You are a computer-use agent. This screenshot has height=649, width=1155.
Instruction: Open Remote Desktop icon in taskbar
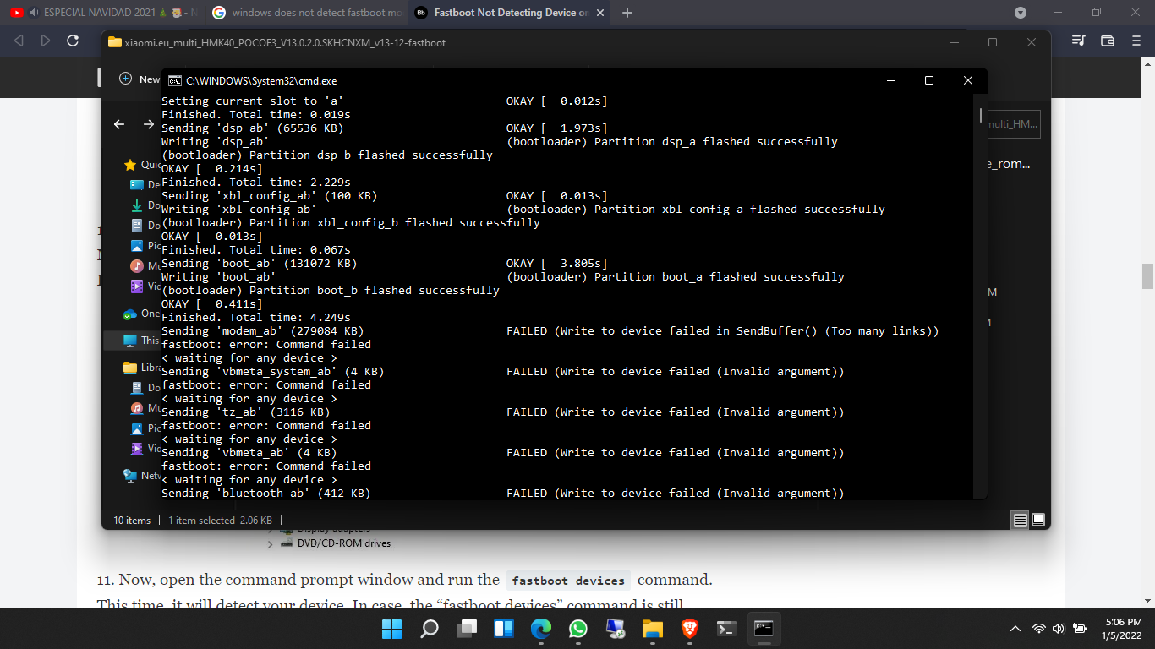tap(616, 629)
